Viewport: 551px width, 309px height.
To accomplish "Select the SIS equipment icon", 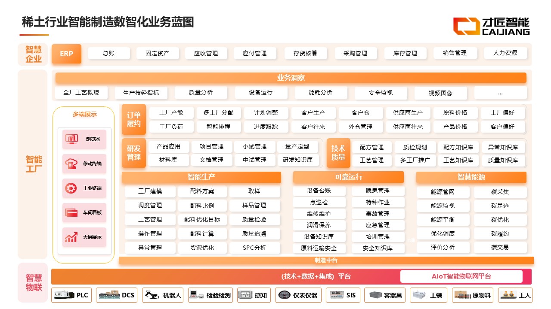I will [x=337, y=295].
